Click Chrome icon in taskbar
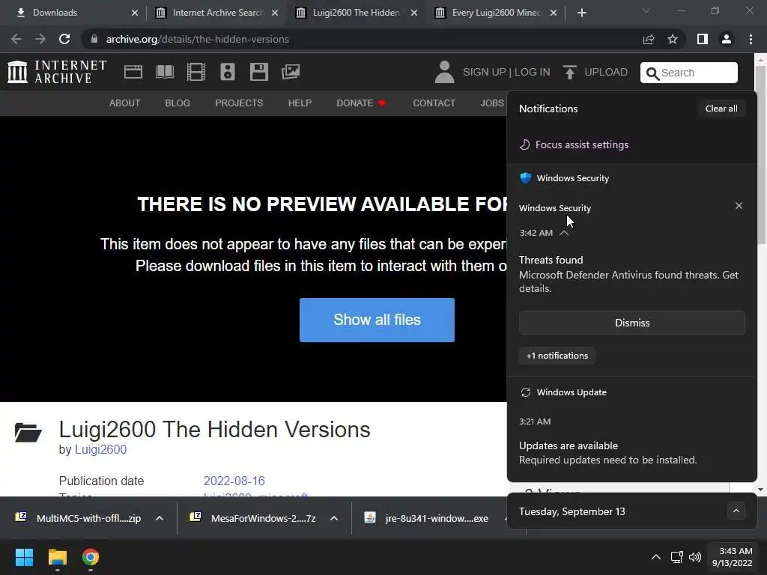The image size is (767, 575). tap(91, 557)
